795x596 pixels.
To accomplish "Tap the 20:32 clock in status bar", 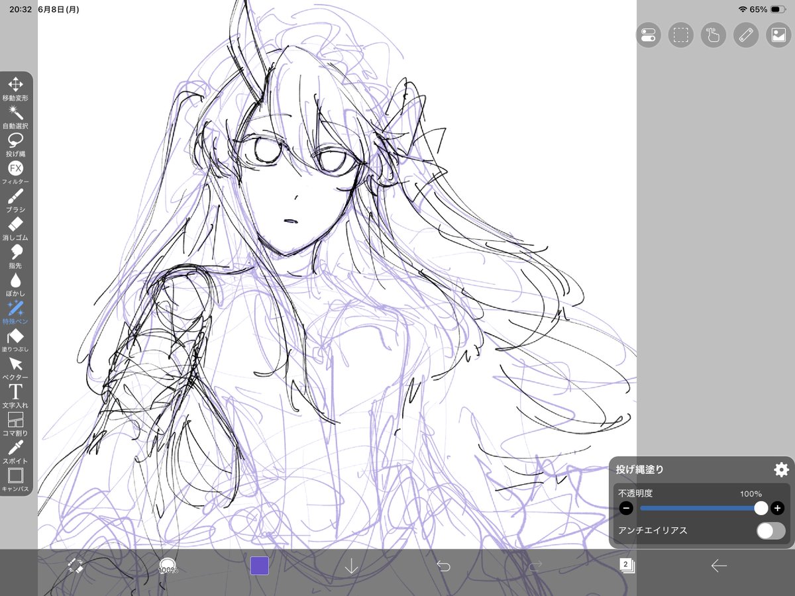I will [x=21, y=9].
